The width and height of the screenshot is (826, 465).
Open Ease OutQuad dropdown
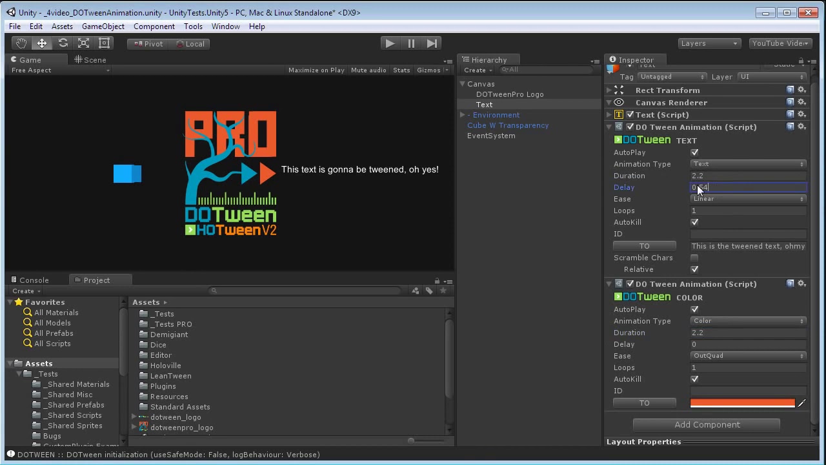(x=749, y=356)
